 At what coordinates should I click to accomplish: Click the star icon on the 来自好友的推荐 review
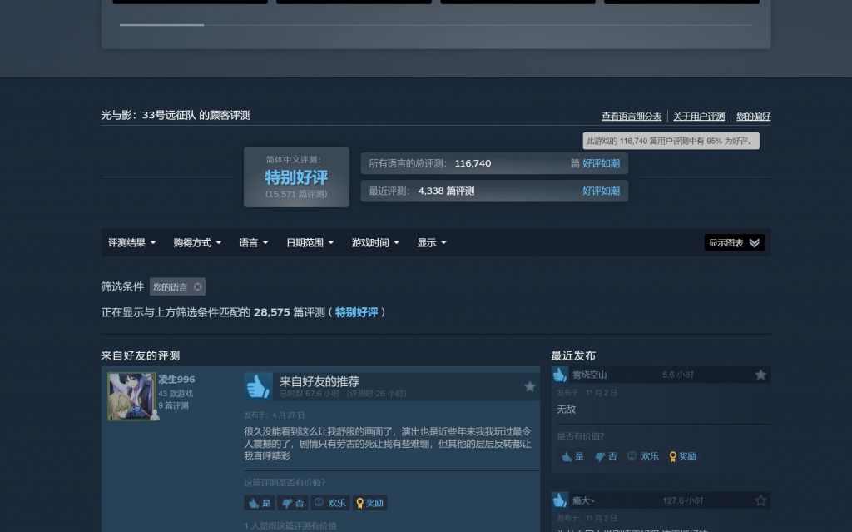[x=530, y=386]
